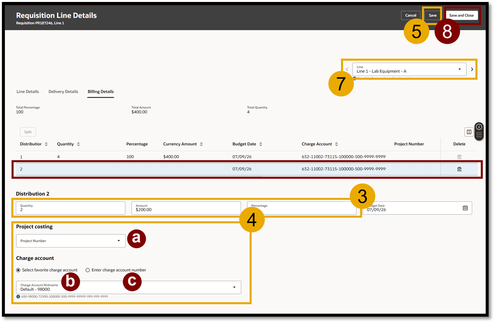Open the floating info help widget
The height and width of the screenshot is (323, 495).
(479, 127)
